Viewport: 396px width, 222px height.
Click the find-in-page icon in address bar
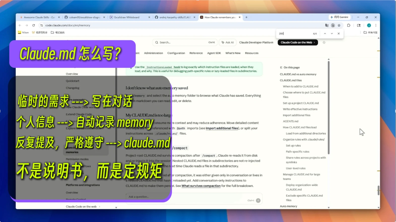[x=333, y=25]
